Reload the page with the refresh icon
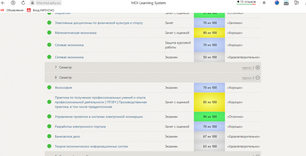Viewport: 306px width, 156px height. click(x=23, y=3)
